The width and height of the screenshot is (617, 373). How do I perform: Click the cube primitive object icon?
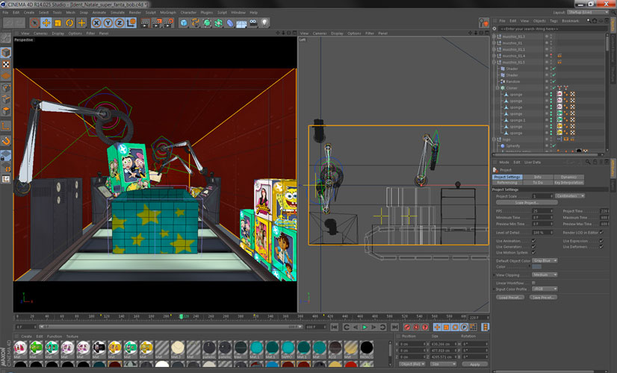point(184,23)
